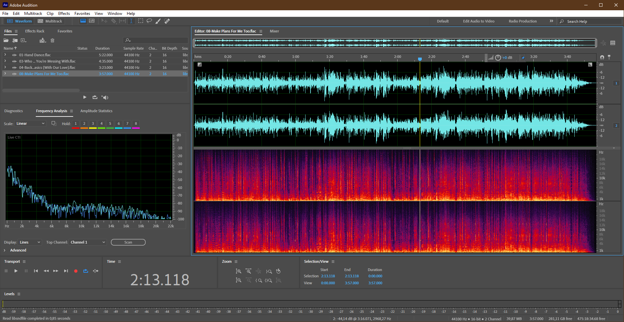Expand 08-Make Plans For Me Too.flac

click(5, 73)
